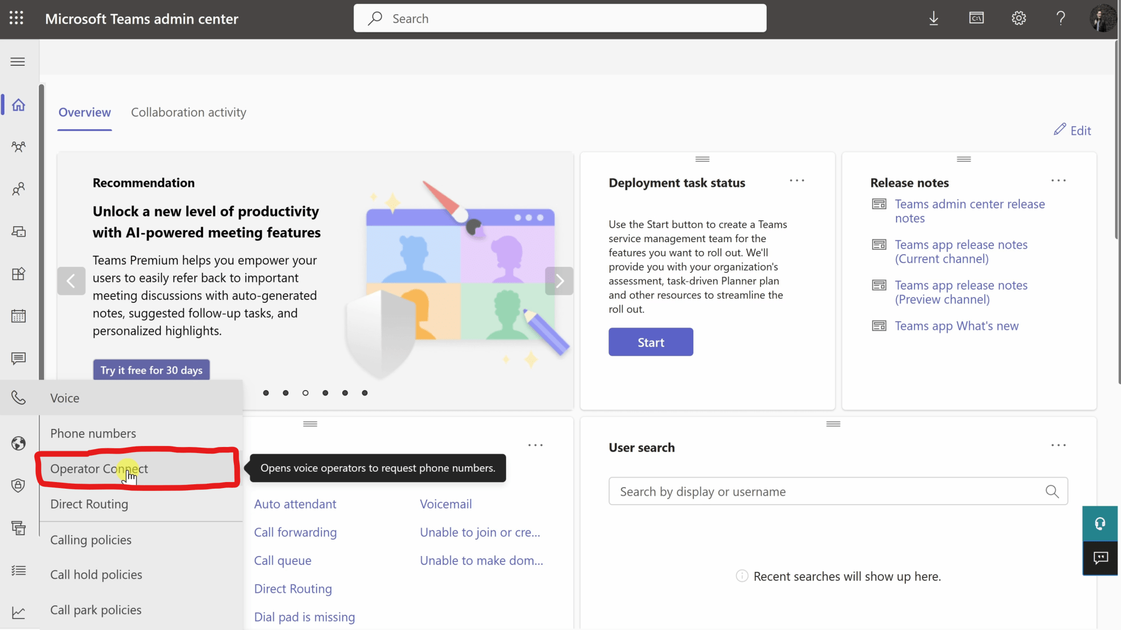Show previous recommendation slide arrow

click(x=71, y=281)
